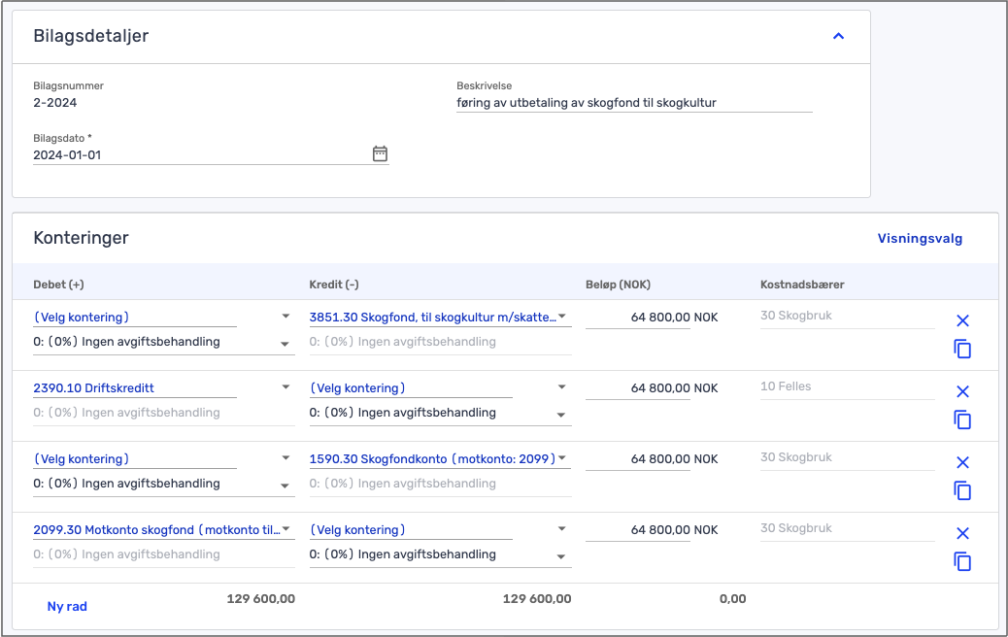1008x637 pixels.
Task: Select the Bilagsnummer value 2-2024
Action: [55, 103]
